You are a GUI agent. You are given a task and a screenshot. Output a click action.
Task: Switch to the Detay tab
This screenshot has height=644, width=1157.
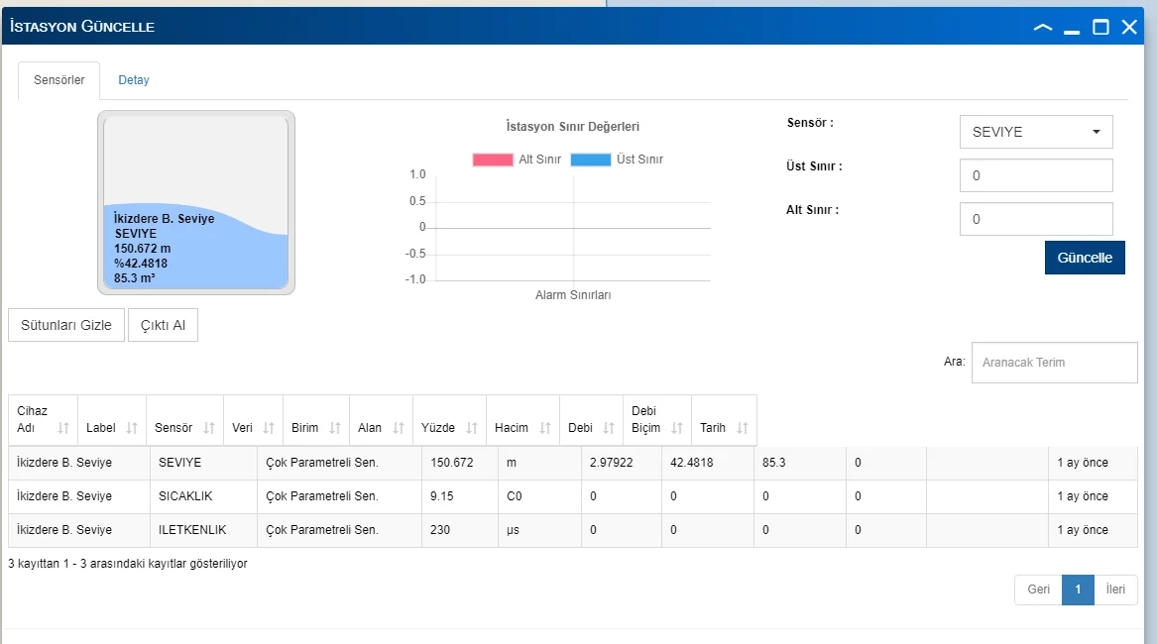(x=134, y=80)
